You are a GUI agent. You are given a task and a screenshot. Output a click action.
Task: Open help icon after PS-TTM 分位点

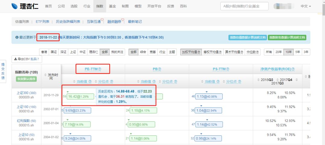240,81
